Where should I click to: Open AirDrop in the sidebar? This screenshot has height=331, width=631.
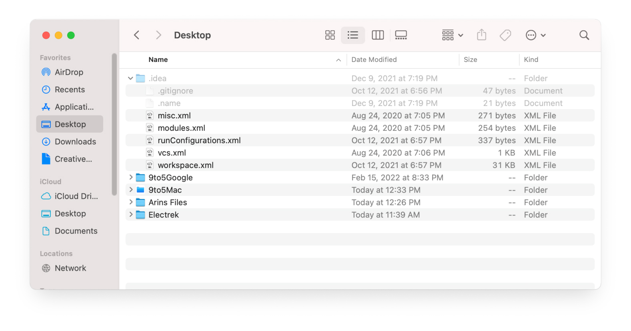[69, 72]
